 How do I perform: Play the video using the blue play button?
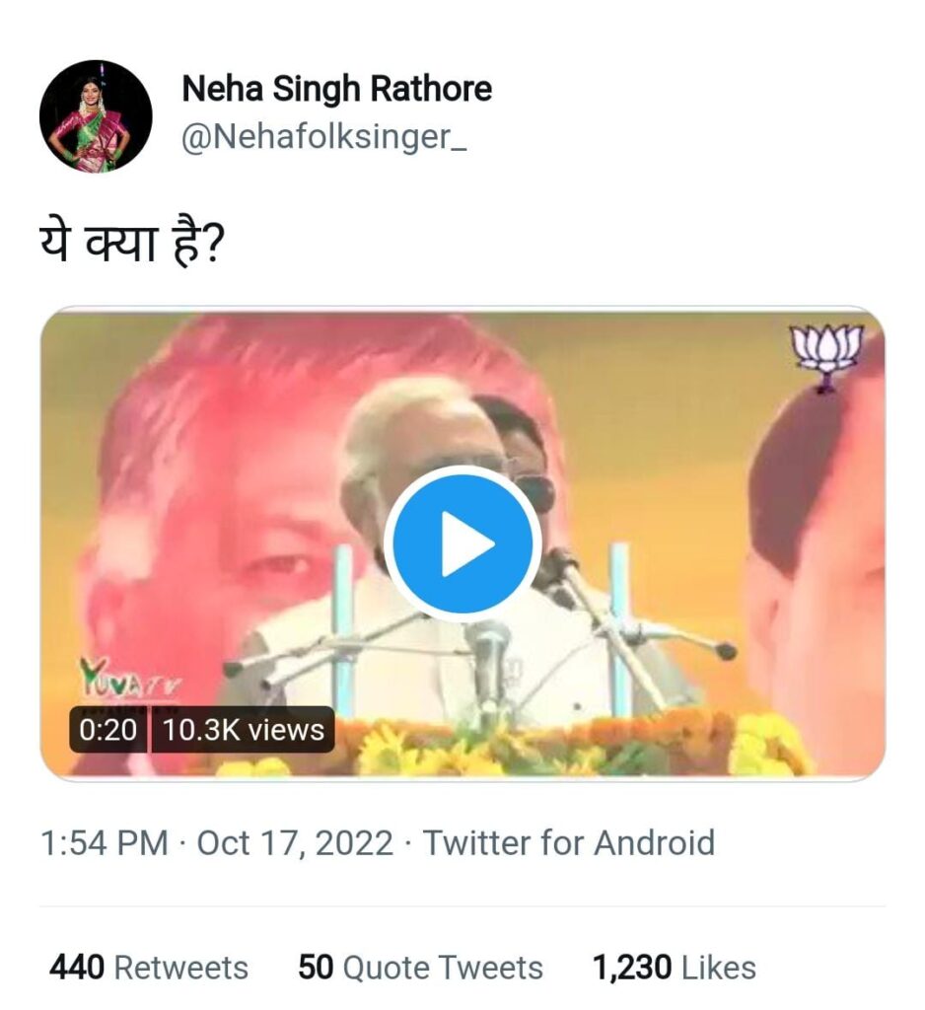pyautogui.click(x=463, y=543)
